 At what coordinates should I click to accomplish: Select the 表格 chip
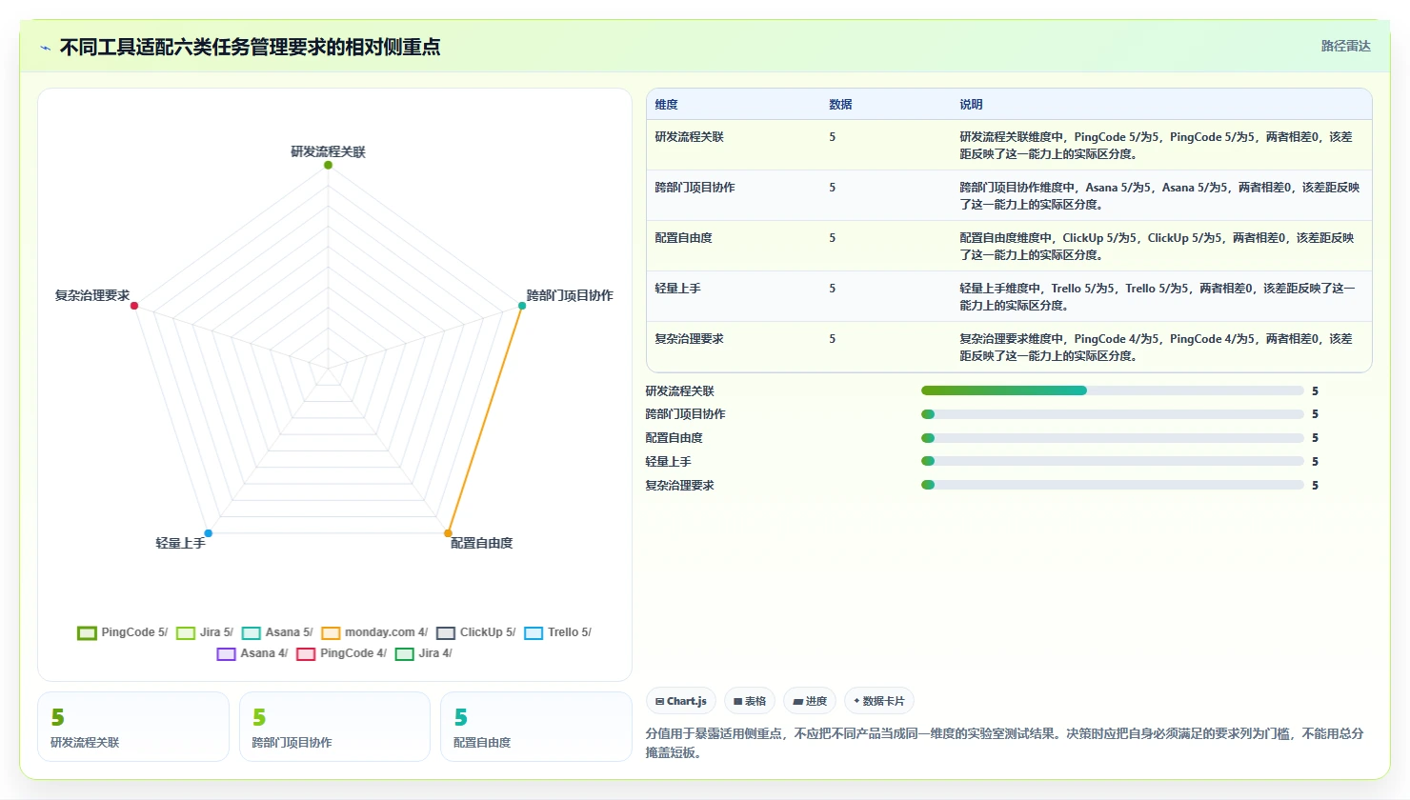[750, 701]
